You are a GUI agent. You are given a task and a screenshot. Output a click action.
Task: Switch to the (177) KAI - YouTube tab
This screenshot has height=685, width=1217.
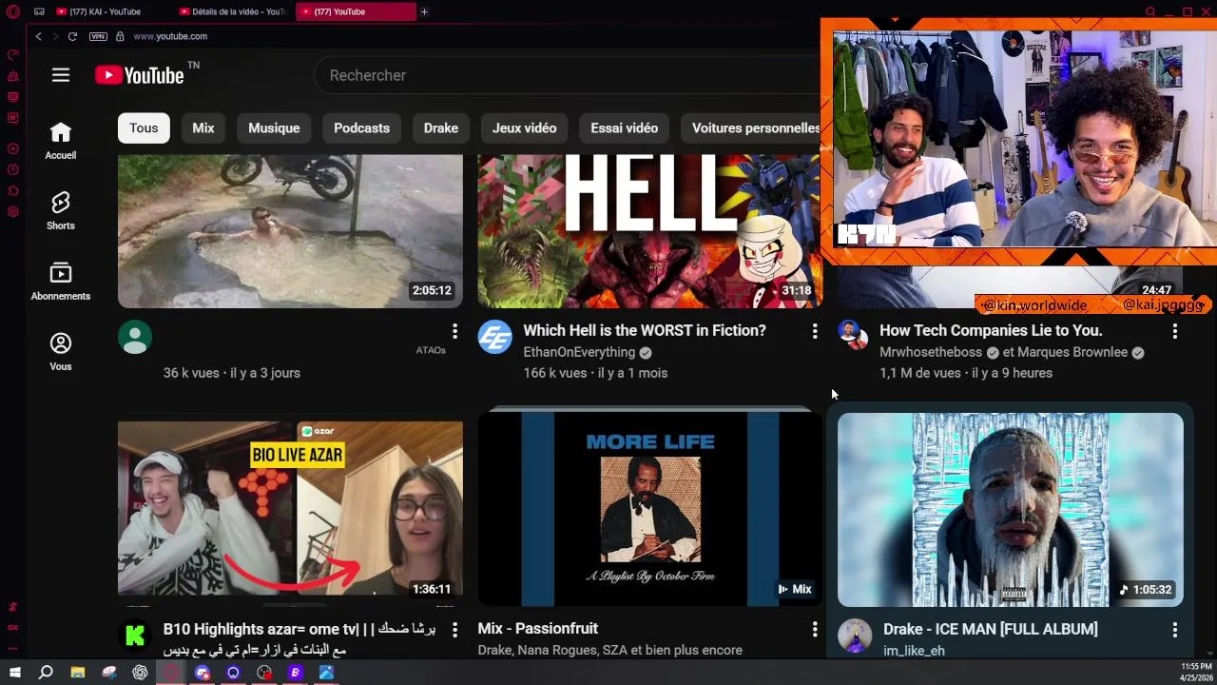(x=111, y=11)
